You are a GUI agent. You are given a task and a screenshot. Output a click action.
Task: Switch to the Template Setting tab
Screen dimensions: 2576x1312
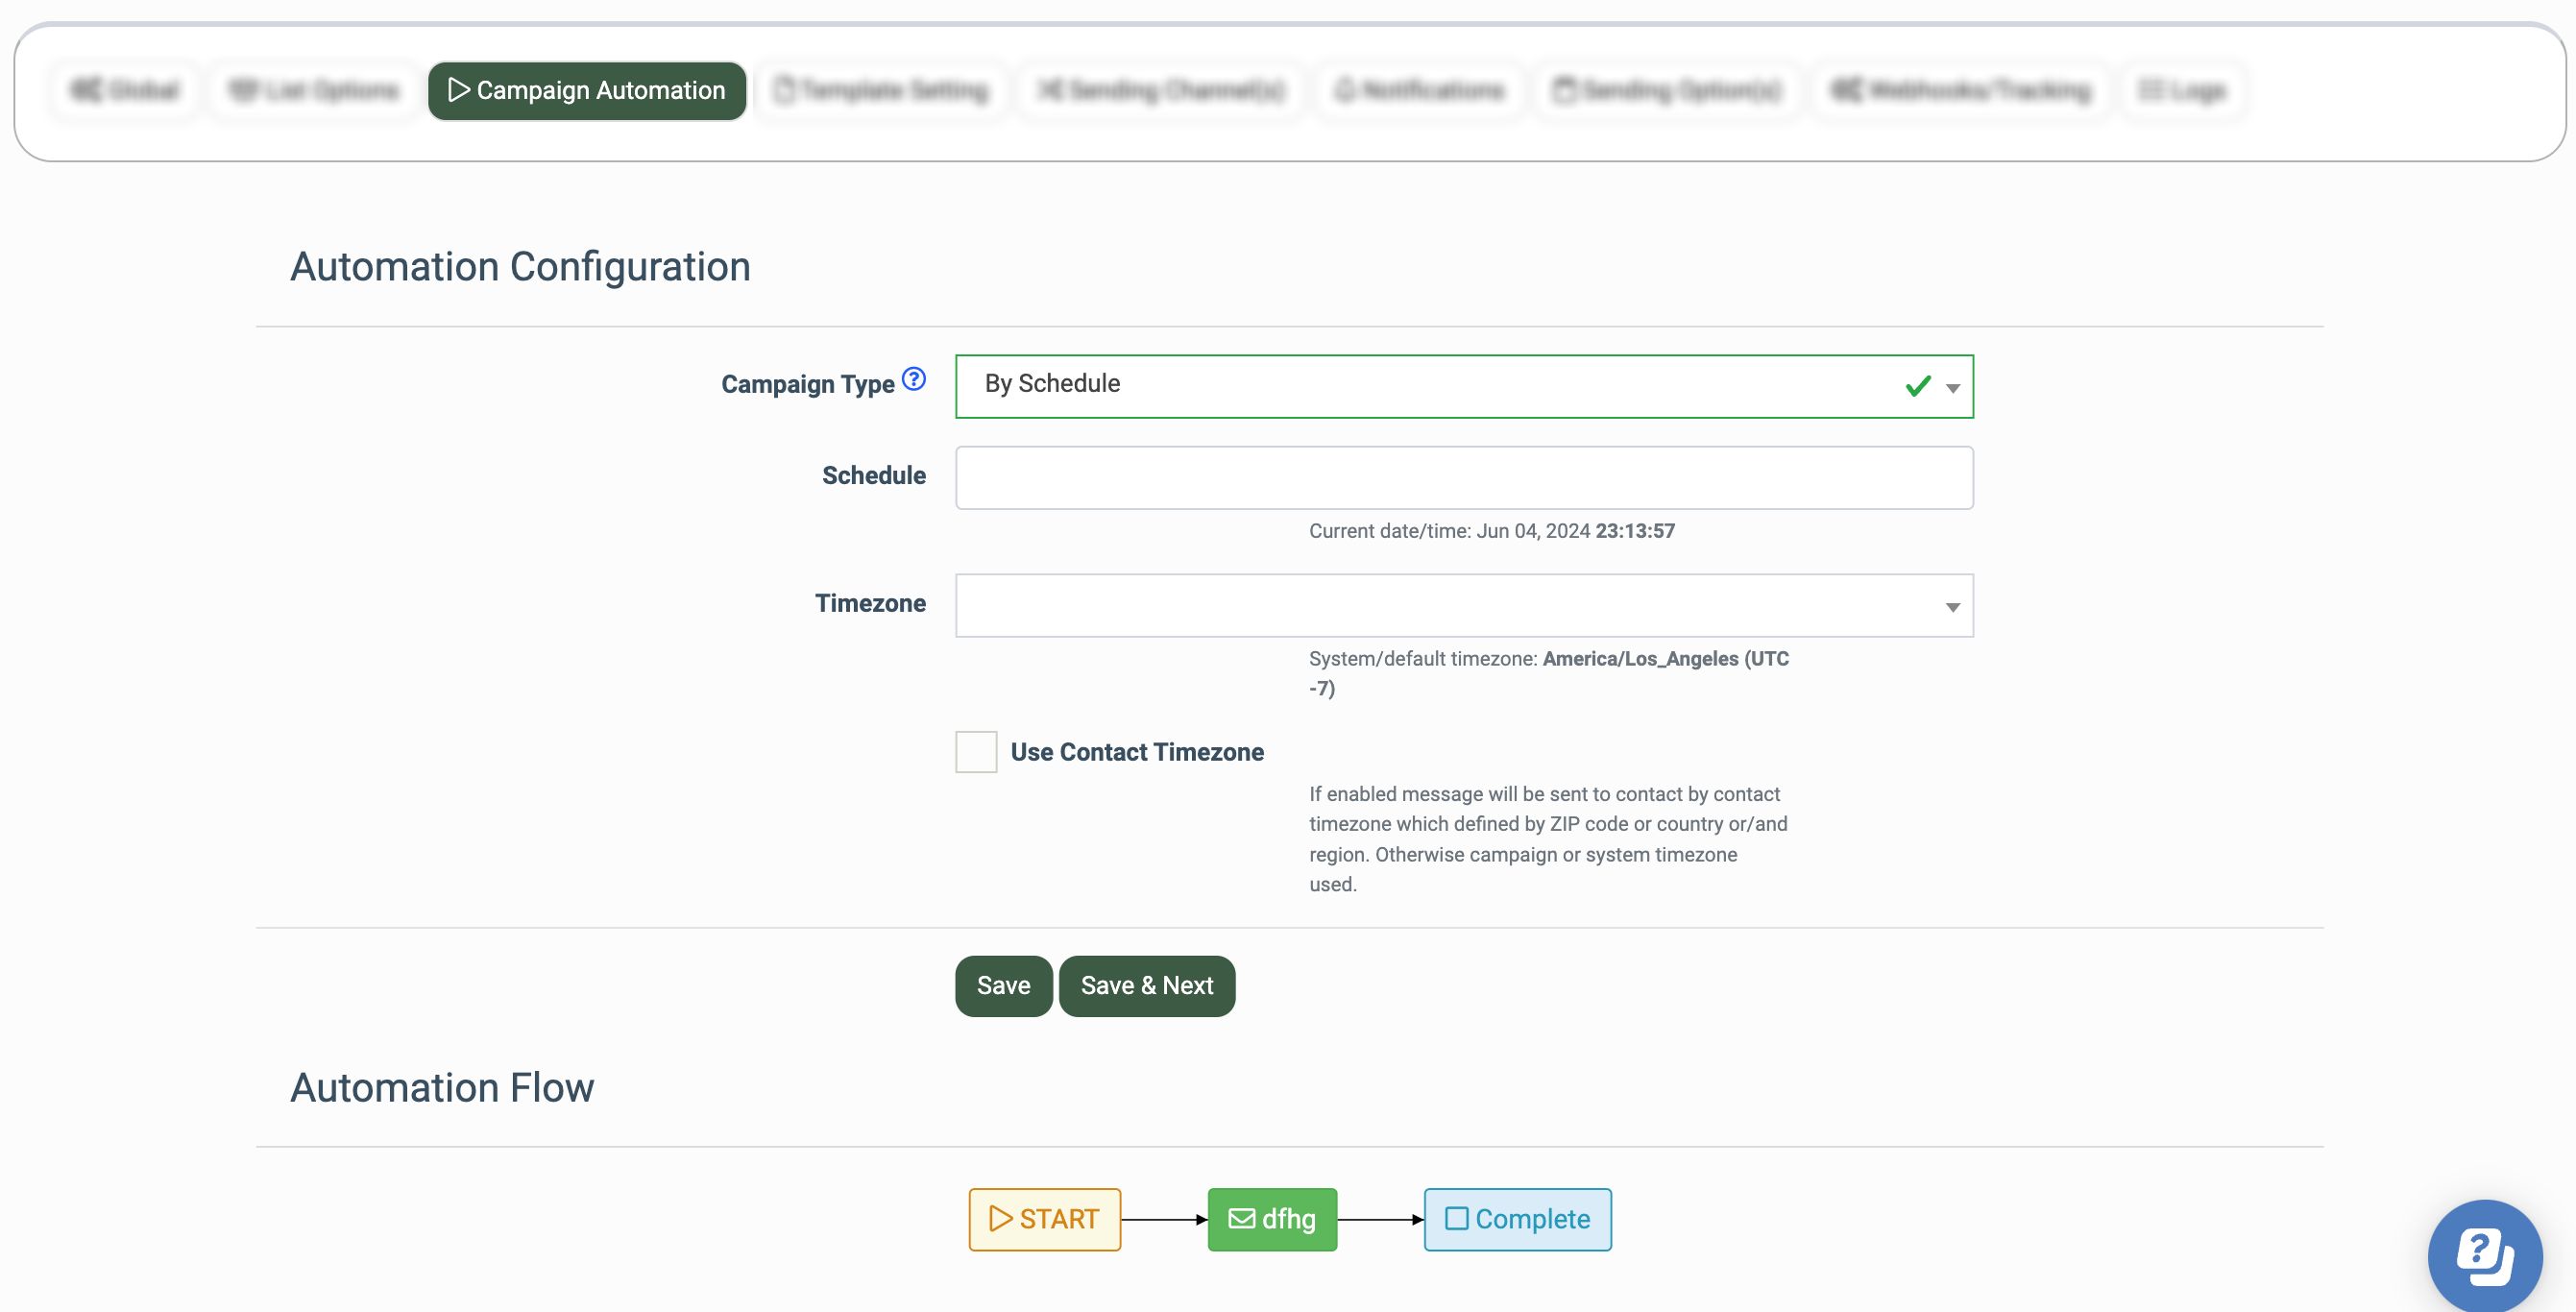pyautogui.click(x=881, y=91)
